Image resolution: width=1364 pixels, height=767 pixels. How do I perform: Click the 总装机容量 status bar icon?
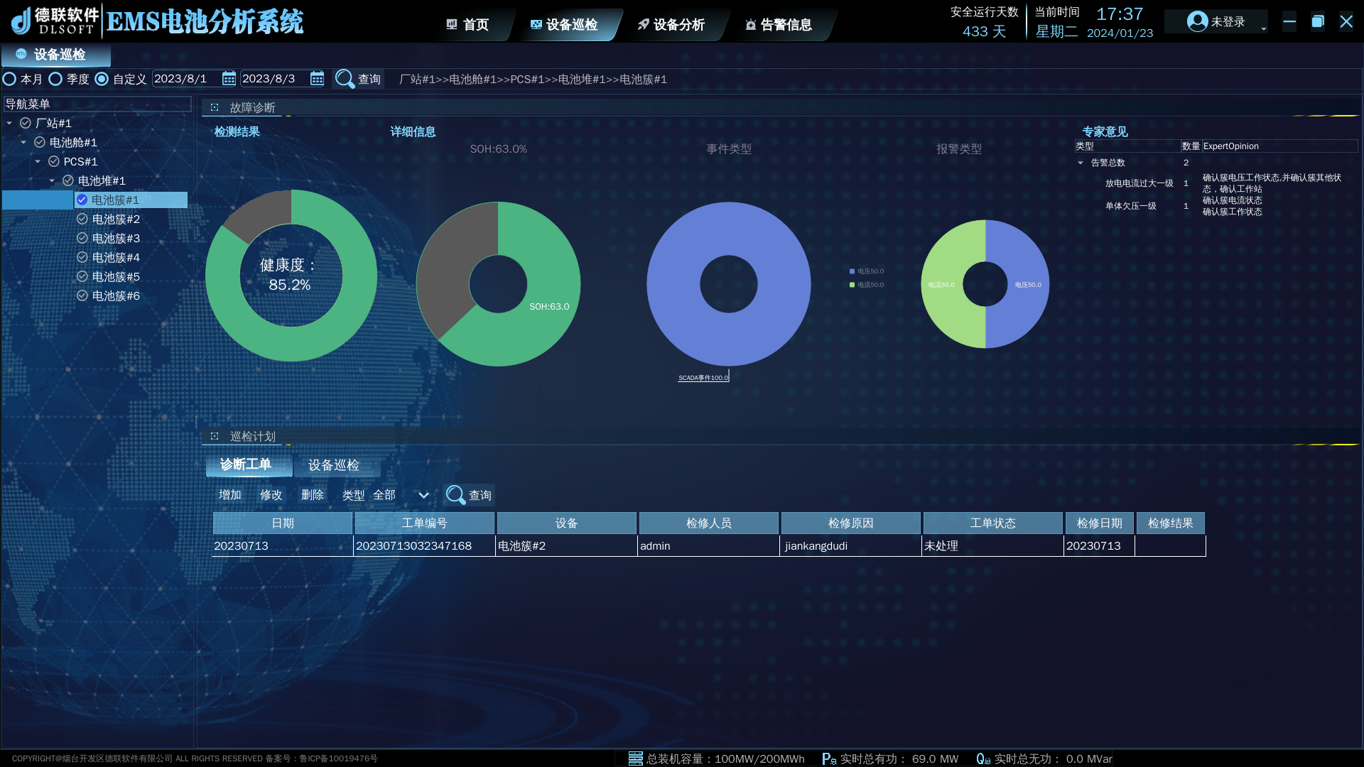pyautogui.click(x=635, y=758)
